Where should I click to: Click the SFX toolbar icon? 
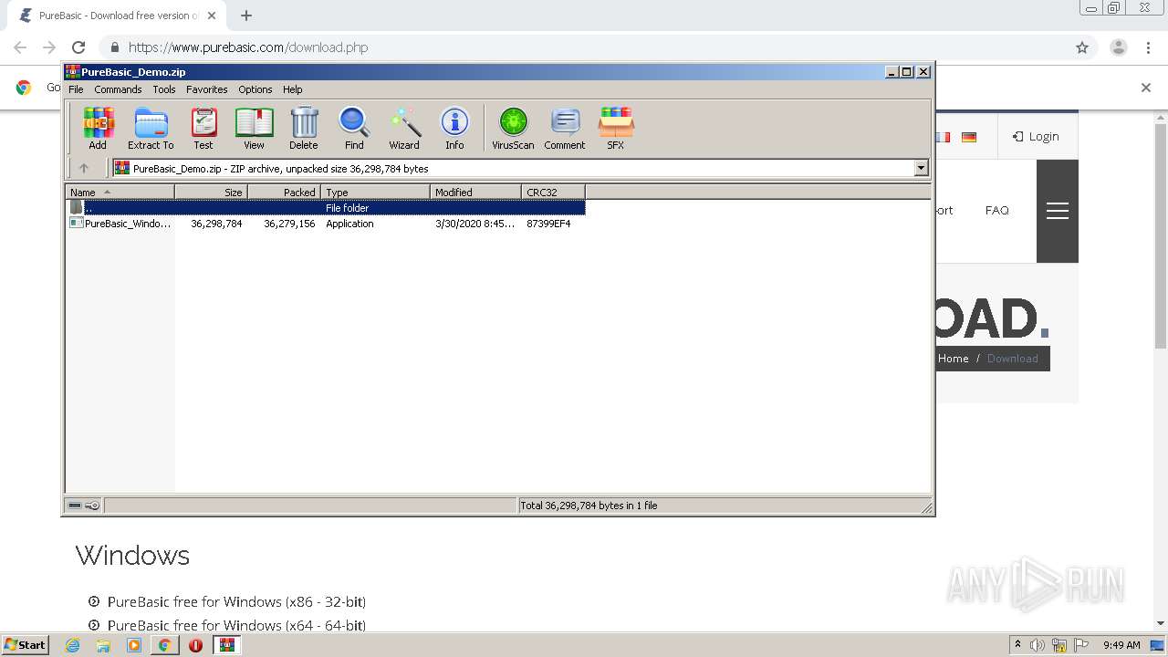click(616, 128)
